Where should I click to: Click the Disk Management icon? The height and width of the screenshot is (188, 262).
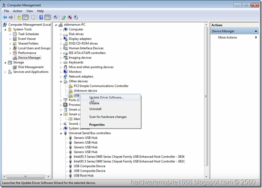pos(15,67)
